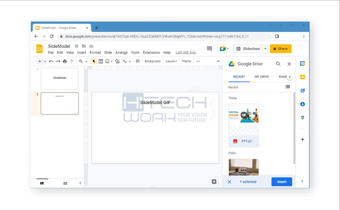Click the Explore button on canvas
Image resolution: width=340 pixels, height=210 pixels.
(x=214, y=182)
